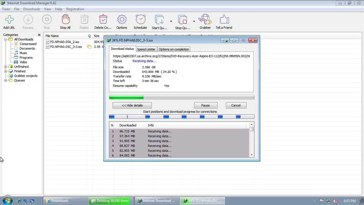Click the Delete toolbar icon
The width and height of the screenshot is (364, 205).
pyautogui.click(x=84, y=22)
